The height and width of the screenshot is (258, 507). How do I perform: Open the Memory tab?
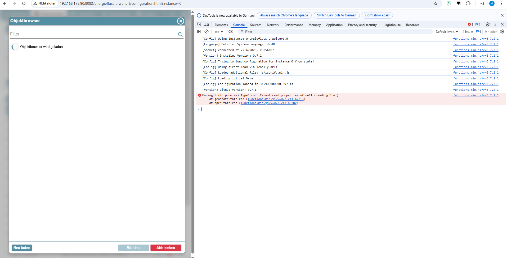315,25
